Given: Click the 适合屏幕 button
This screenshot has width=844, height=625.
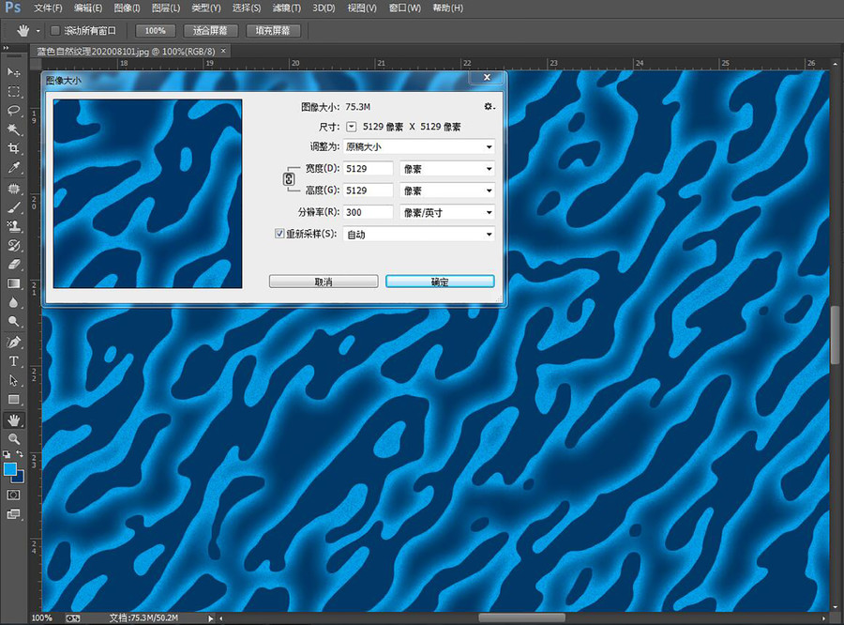Looking at the screenshot, I should click(x=210, y=31).
